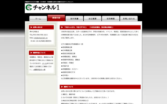Click the ●生年祝い list item
Image resolution: width=167 pixels, height=104 pixels.
[65, 75]
